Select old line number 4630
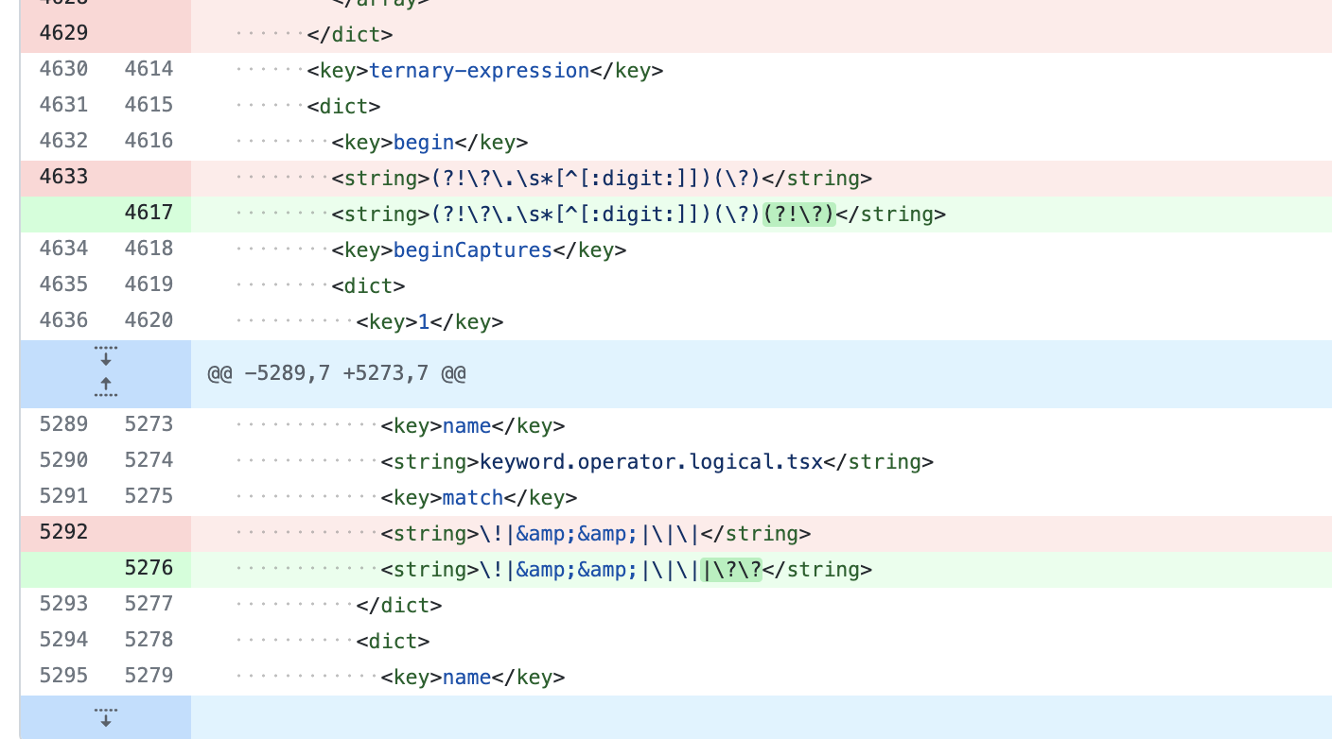1332x739 pixels. tap(63, 69)
